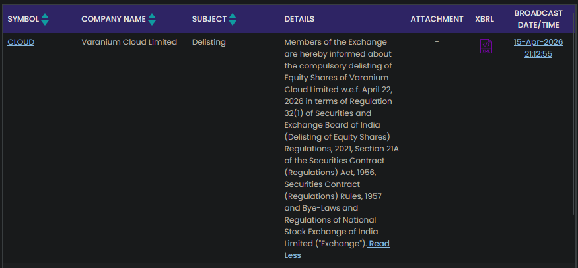Click the XBRL column header

click(484, 19)
